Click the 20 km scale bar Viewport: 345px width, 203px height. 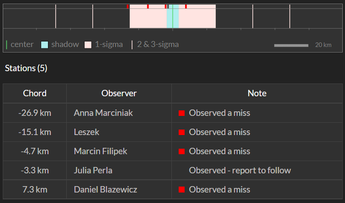pos(291,46)
